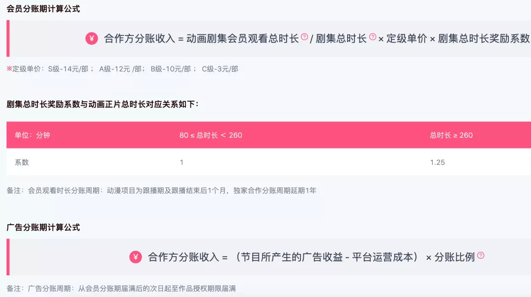Open help tooltip after 动画剧集会员观看总时长

[304, 36]
